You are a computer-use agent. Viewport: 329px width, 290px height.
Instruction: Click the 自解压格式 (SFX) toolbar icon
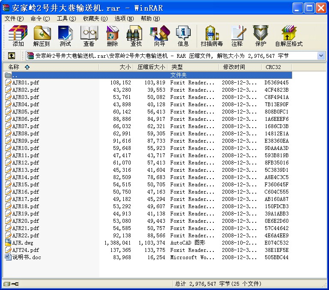pos(289,33)
